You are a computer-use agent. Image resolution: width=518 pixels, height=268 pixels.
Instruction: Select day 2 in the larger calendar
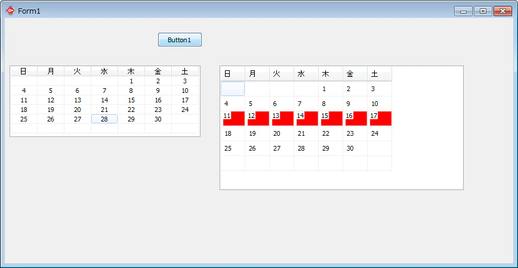click(355, 89)
